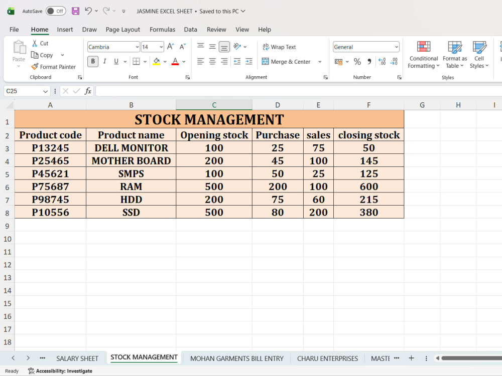Open the Insert Function dialog
Viewport: 502px width, 376px height.
88,91
